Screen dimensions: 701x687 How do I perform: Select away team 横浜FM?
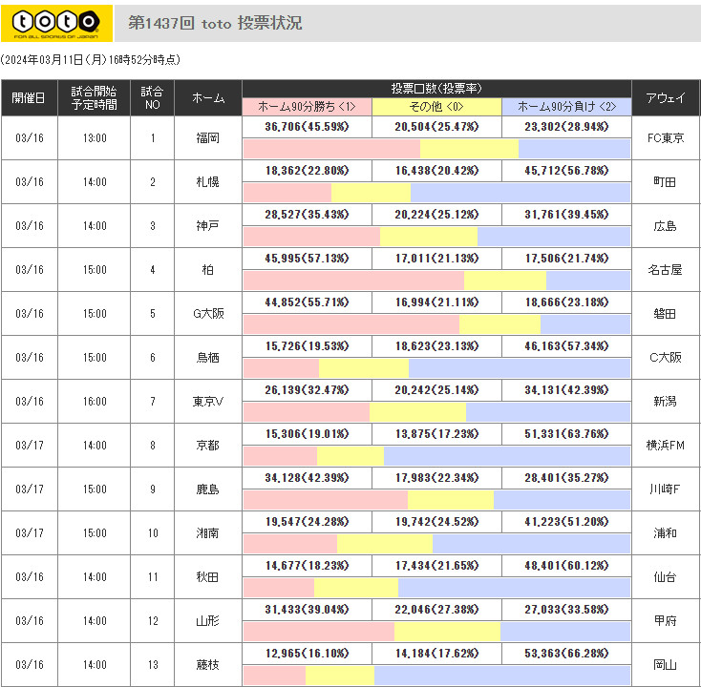(665, 446)
